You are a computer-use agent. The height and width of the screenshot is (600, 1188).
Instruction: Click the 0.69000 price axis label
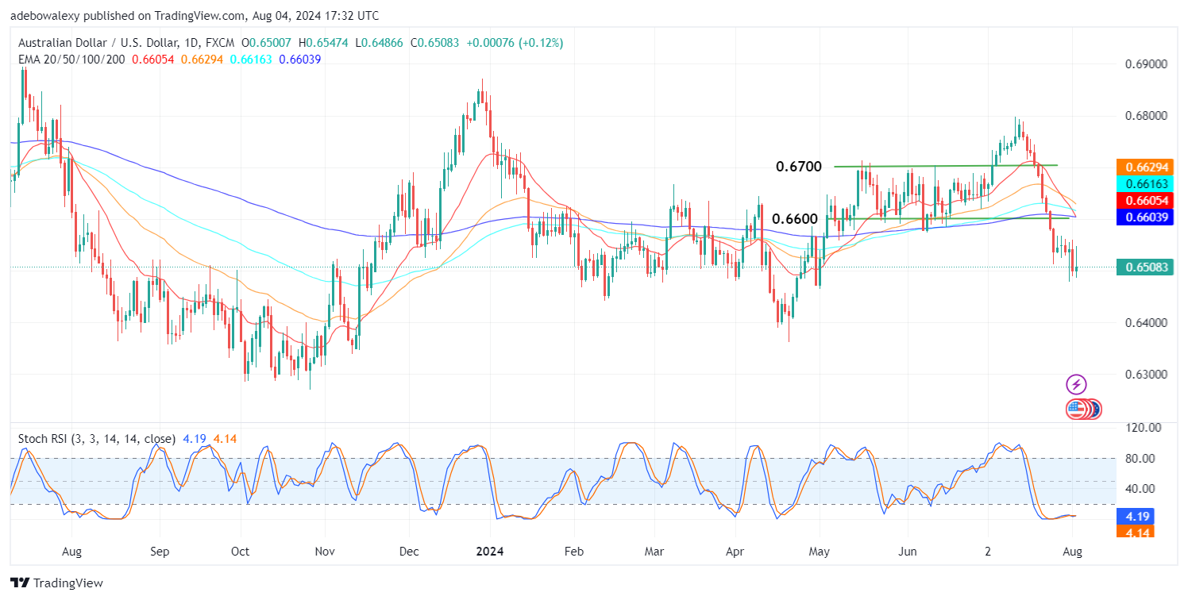[x=1146, y=64]
